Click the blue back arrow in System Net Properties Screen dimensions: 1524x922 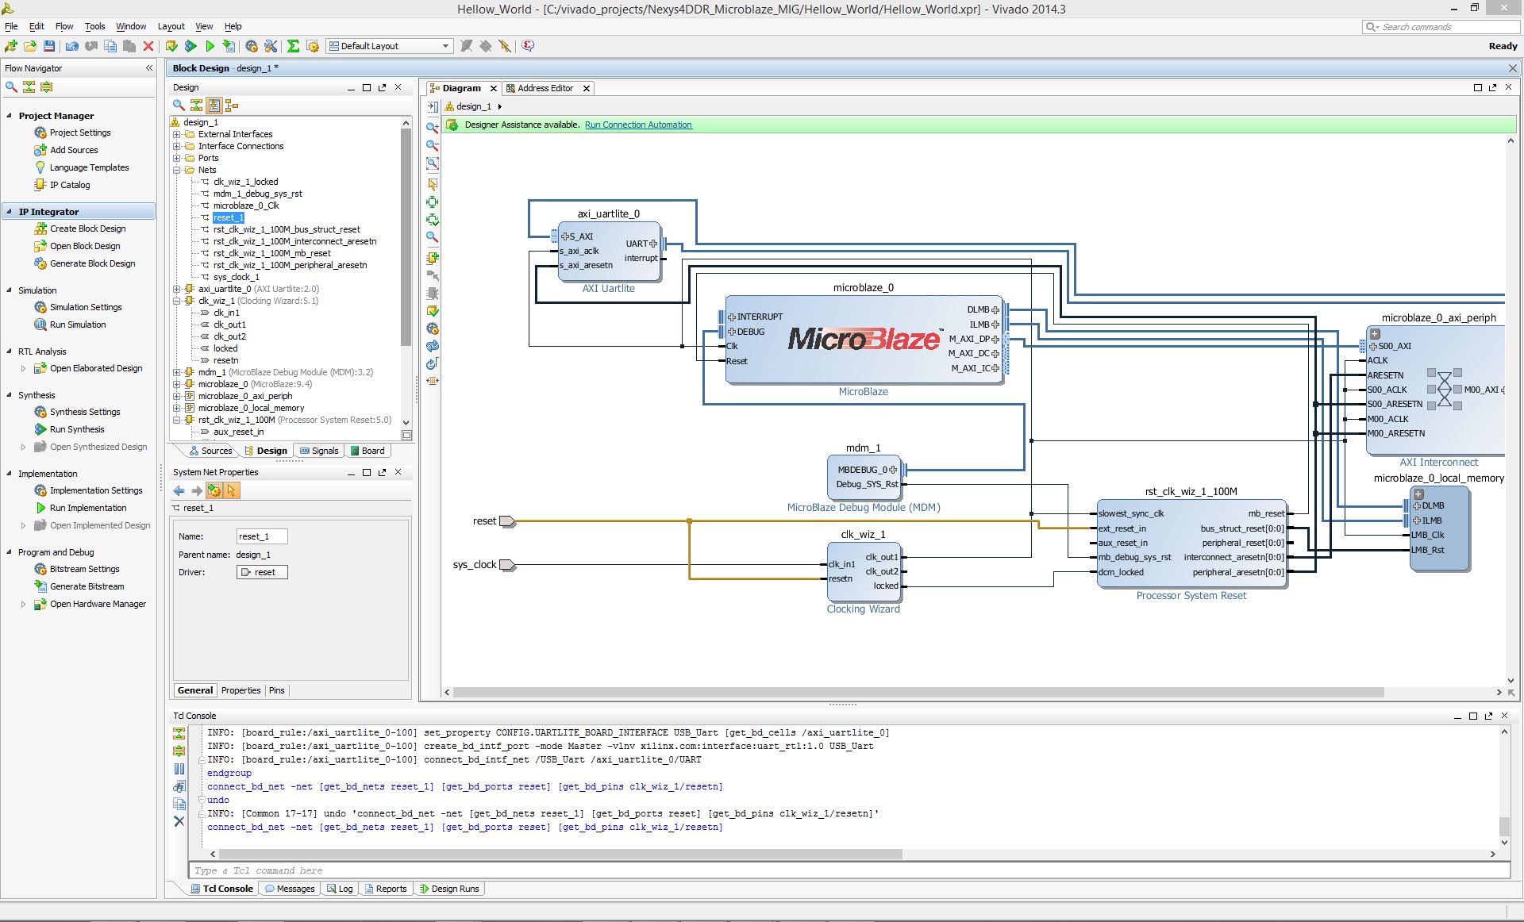click(x=179, y=491)
